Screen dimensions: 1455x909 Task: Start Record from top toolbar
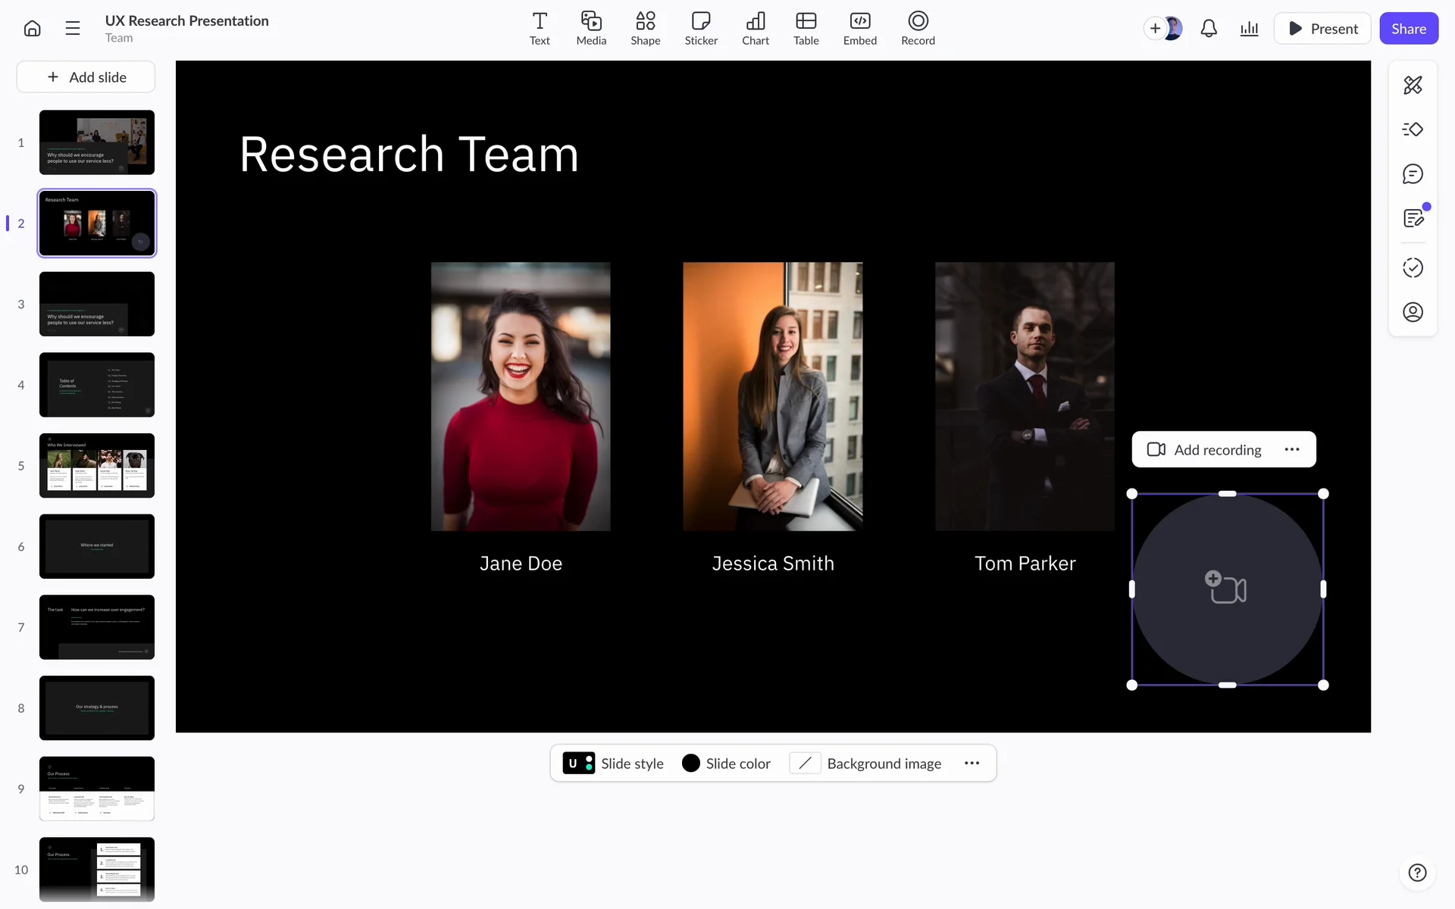[x=918, y=29]
